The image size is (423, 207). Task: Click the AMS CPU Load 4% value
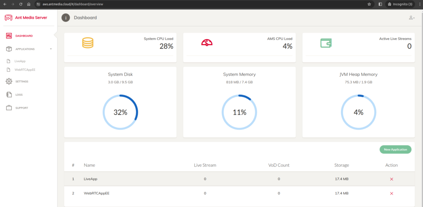tap(288, 46)
